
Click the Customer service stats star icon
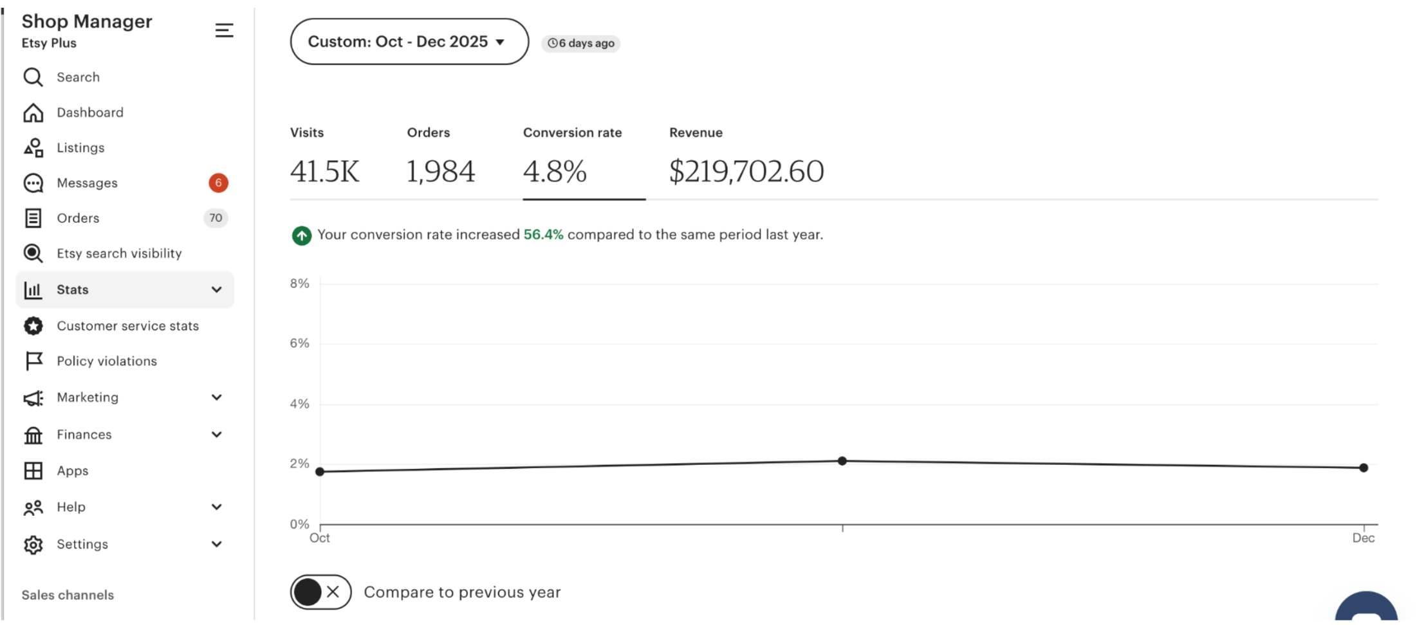(33, 326)
